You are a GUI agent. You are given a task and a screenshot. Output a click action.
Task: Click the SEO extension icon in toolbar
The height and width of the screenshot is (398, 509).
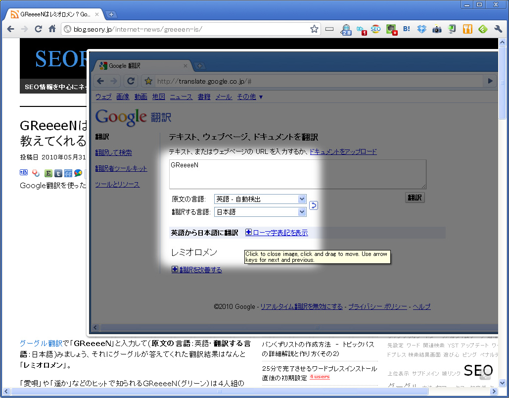pos(376,29)
